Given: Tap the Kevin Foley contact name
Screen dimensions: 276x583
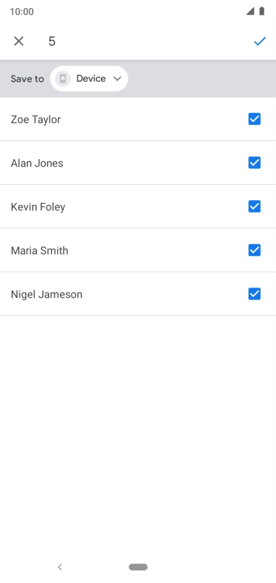Looking at the screenshot, I should click(38, 207).
